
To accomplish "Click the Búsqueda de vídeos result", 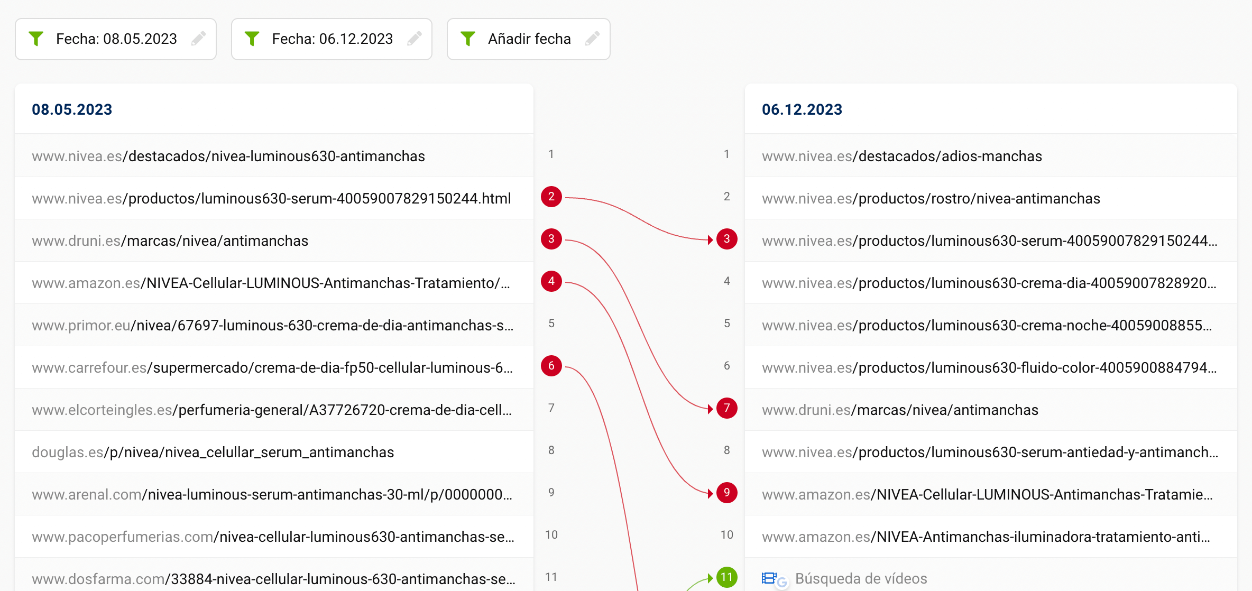I will click(x=861, y=579).
